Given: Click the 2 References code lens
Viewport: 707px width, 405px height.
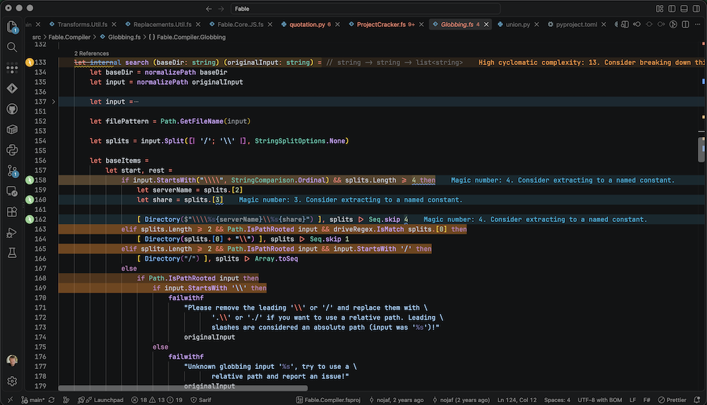Looking at the screenshot, I should click(x=91, y=53).
